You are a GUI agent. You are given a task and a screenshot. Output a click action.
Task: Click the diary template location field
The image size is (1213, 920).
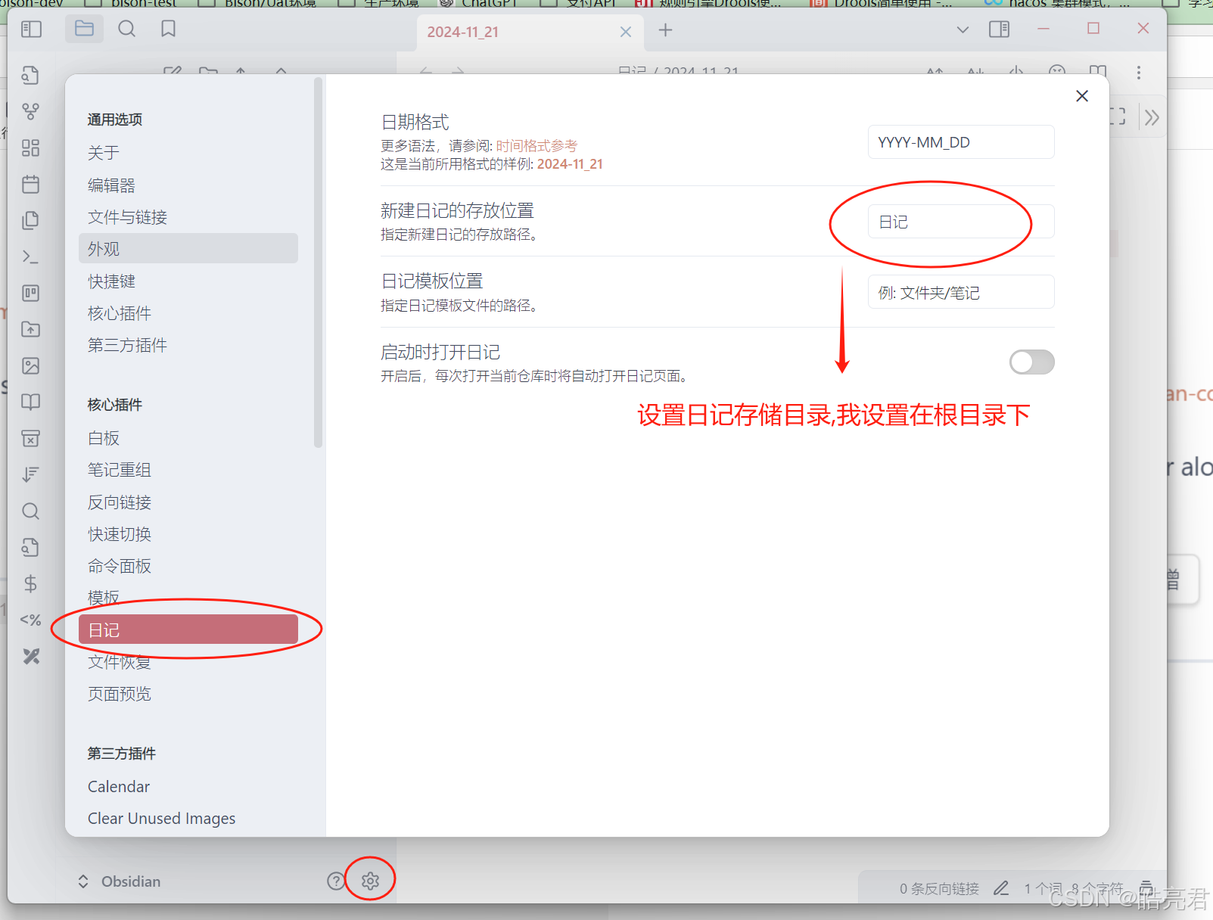point(961,292)
